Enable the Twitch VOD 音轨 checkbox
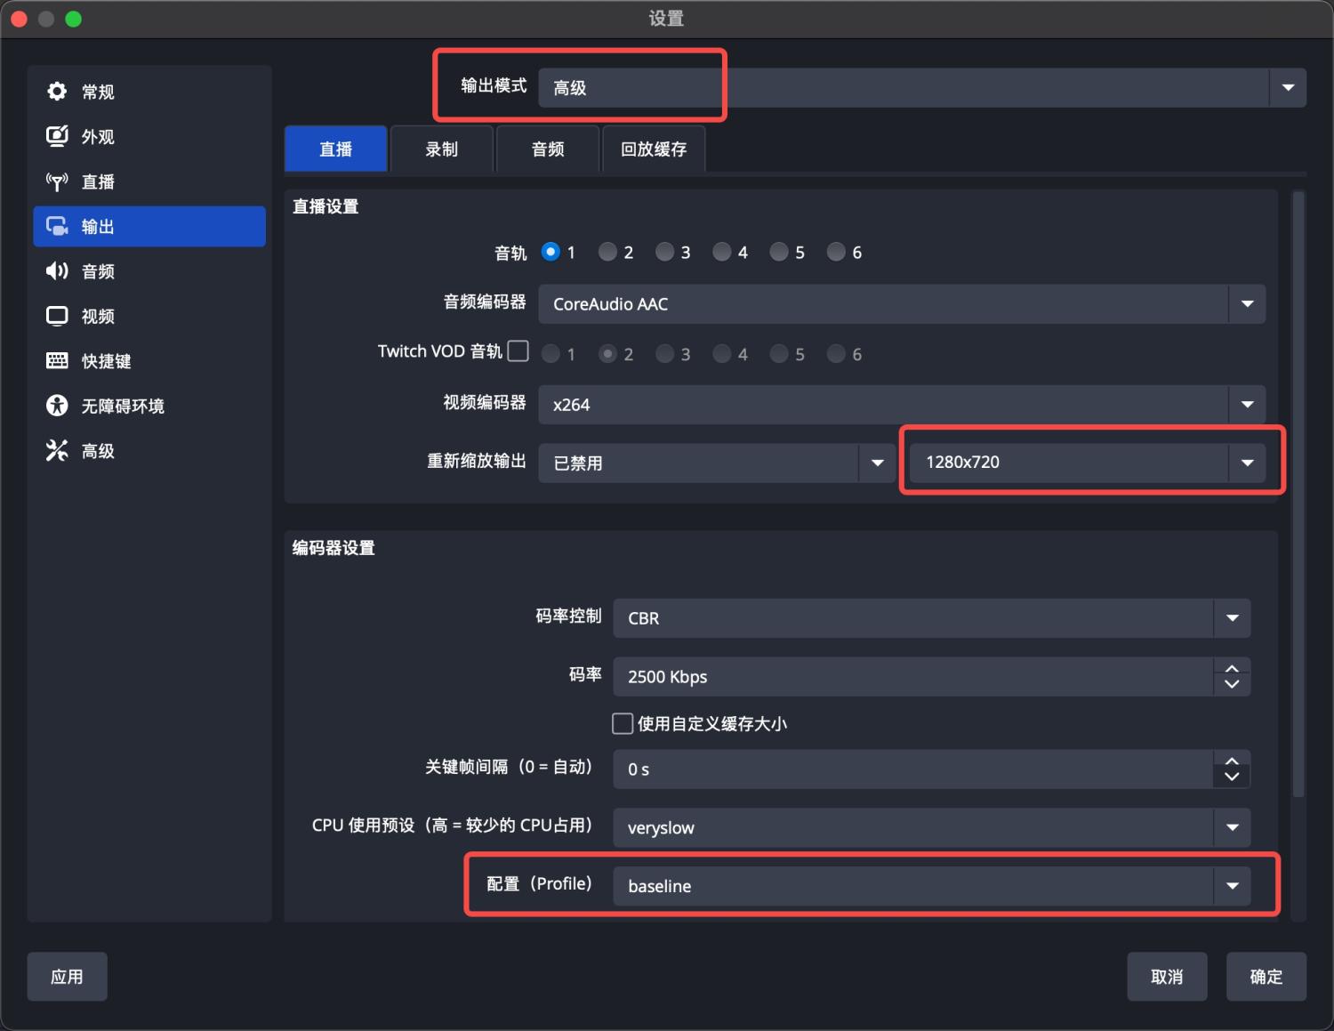Screen dimensions: 1334x1031 (518, 350)
